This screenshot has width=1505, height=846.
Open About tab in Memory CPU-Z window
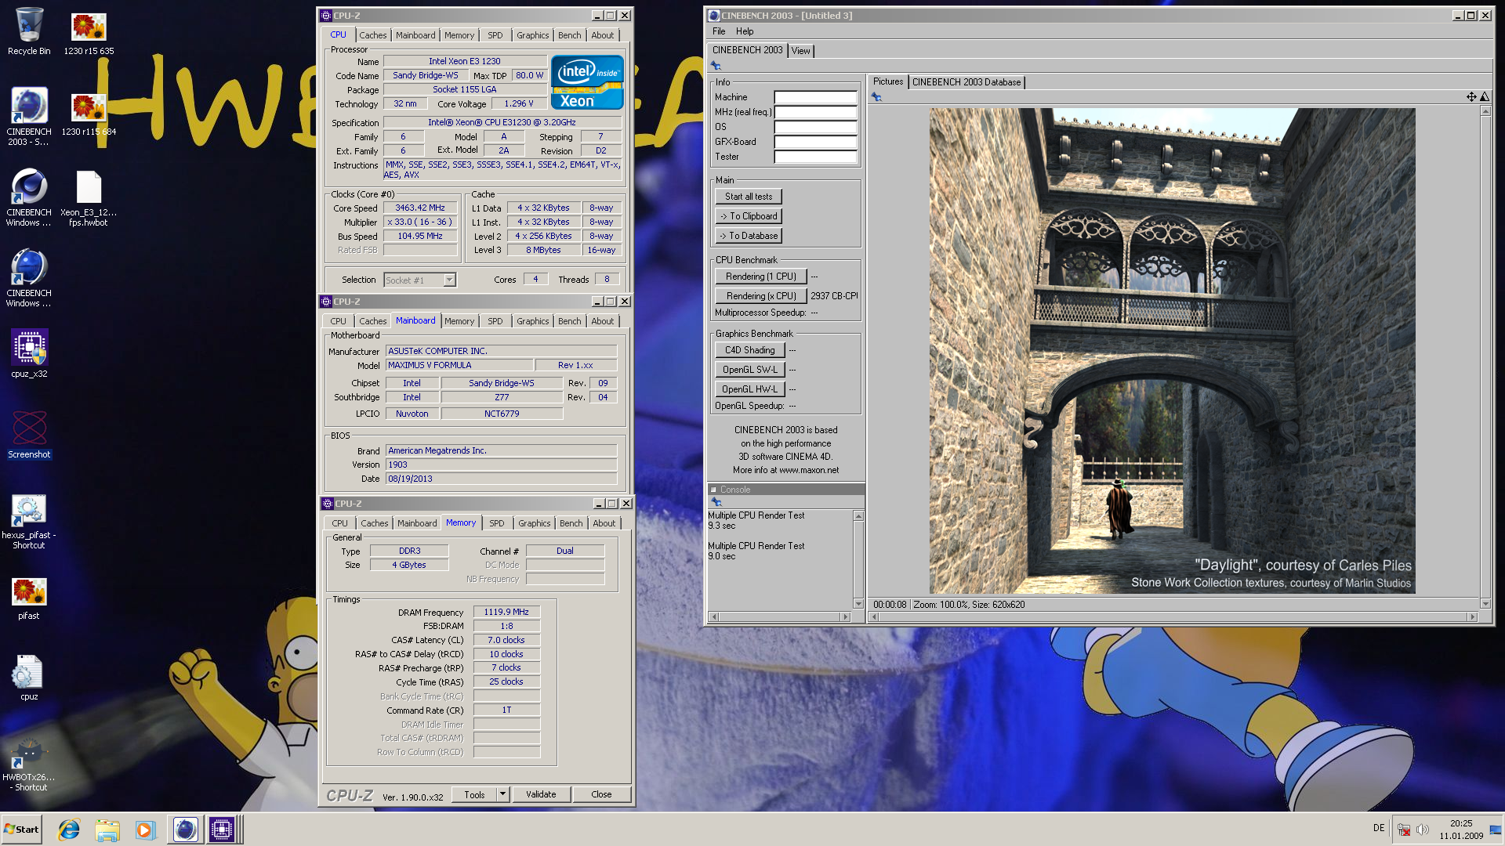click(604, 523)
